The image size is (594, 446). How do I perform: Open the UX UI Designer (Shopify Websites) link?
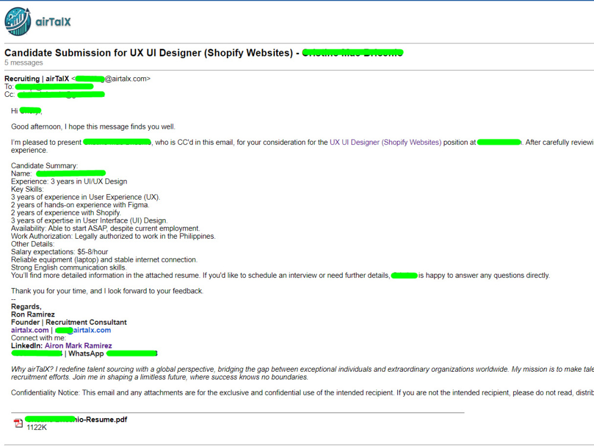tap(386, 143)
